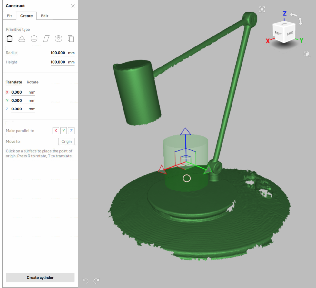Click the Create cylinder button
316x288 pixels.
(x=40, y=277)
